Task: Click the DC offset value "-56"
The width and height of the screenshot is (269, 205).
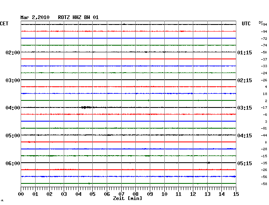Action: (264, 177)
